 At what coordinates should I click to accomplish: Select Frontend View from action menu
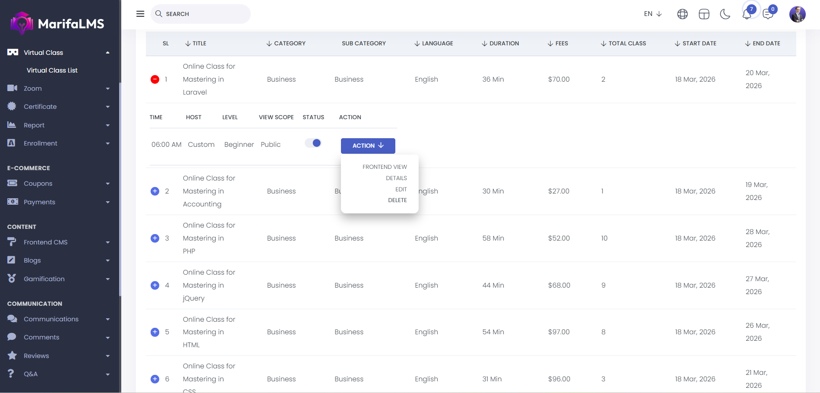(385, 167)
